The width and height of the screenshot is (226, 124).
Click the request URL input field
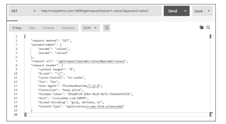coord(100,11)
